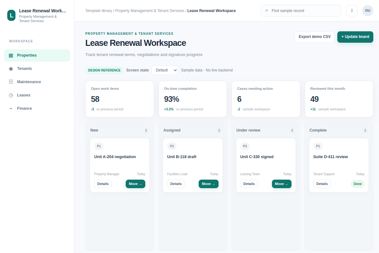
Task: Click P1 badge on Suite D-411 card
Action: tap(318, 146)
